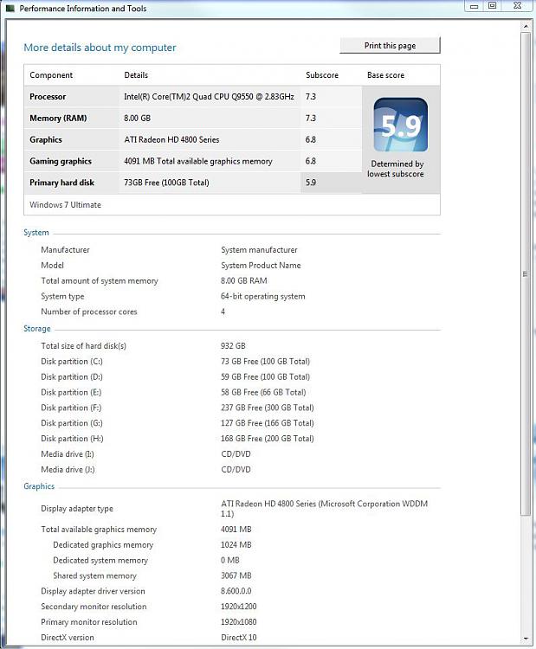Screen dimensions: 536x649
Task: Click Dedicated system memory label
Action: click(x=100, y=561)
